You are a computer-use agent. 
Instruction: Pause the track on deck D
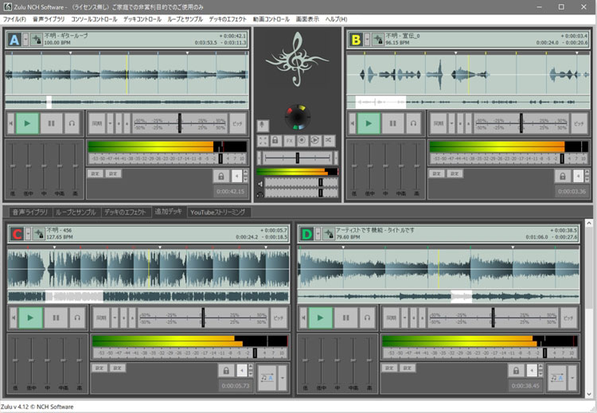point(345,318)
